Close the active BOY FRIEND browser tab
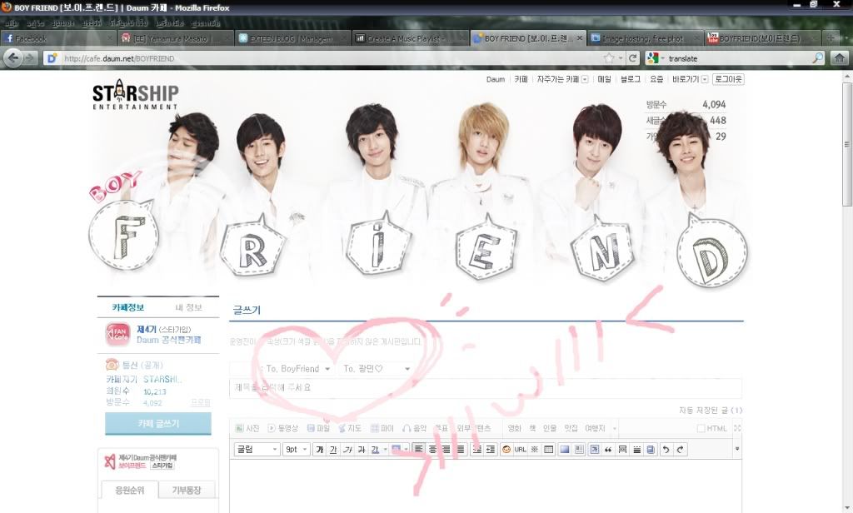The height and width of the screenshot is (513, 853). [x=580, y=38]
